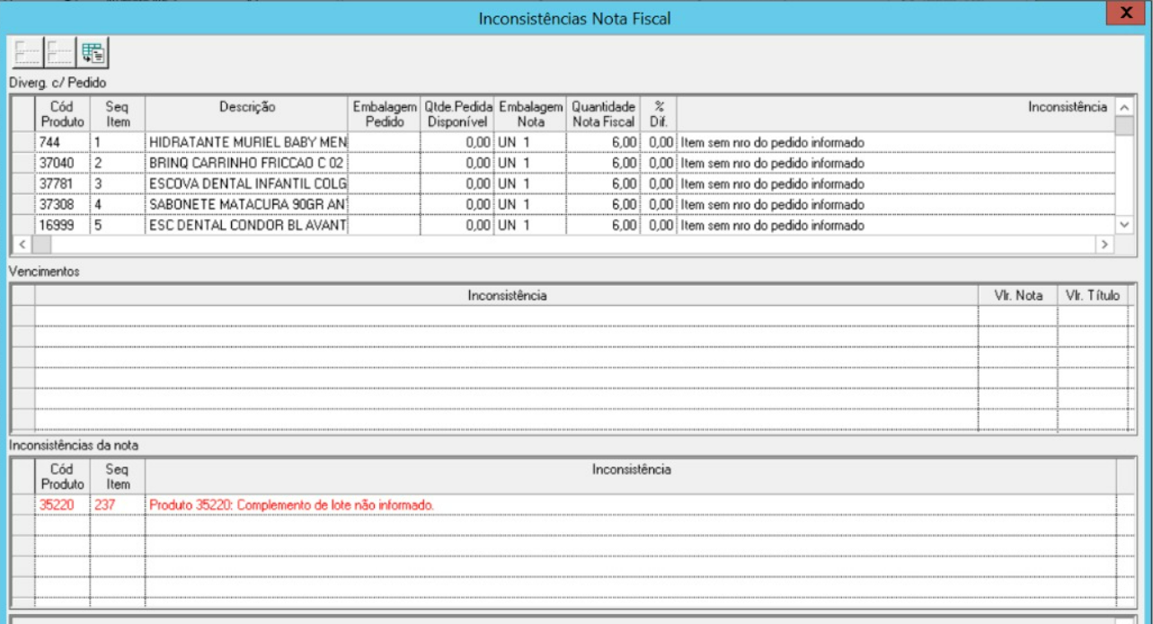
Task: Click SABONETE MATACURA 90GR AN description
Action: click(247, 205)
